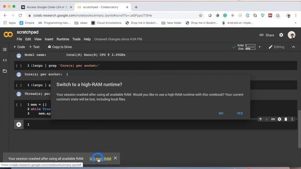Delete the cell with trash icon
This screenshot has width=301, height=169.
[x=285, y=119]
